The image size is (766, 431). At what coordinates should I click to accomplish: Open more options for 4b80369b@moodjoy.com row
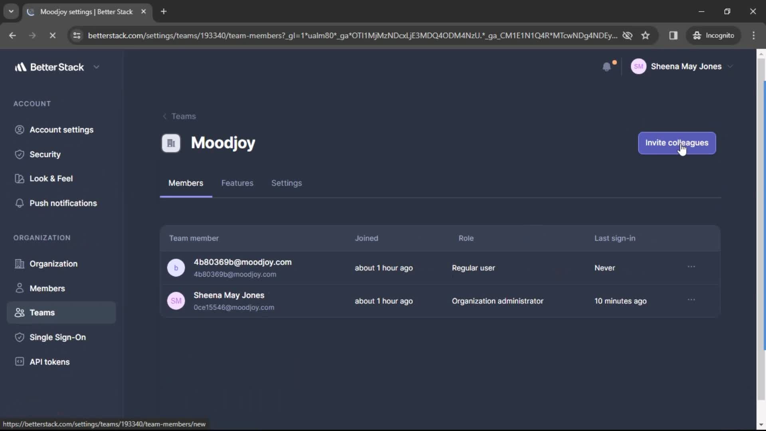click(x=691, y=267)
